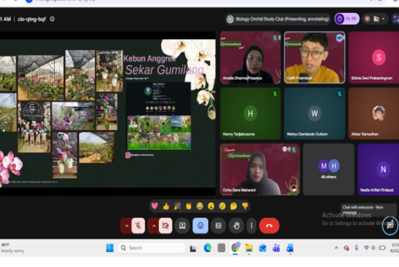Open Microsoft Teams from taskbar

click(x=276, y=248)
